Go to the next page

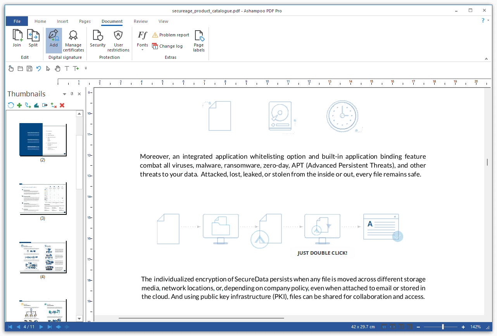41,327
